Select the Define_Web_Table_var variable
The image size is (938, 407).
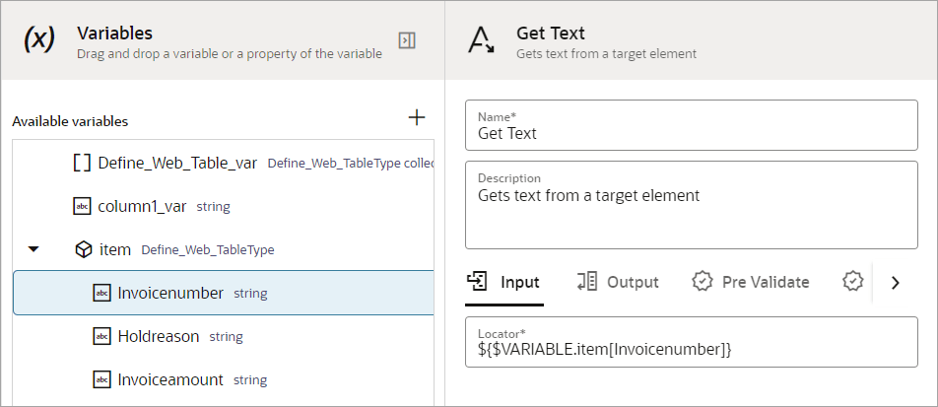(x=177, y=163)
